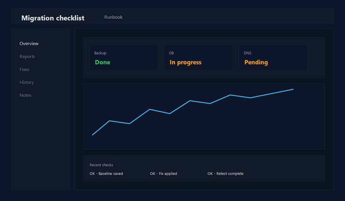Click the DNS card label
The height and width of the screenshot is (201, 345).
(x=248, y=53)
